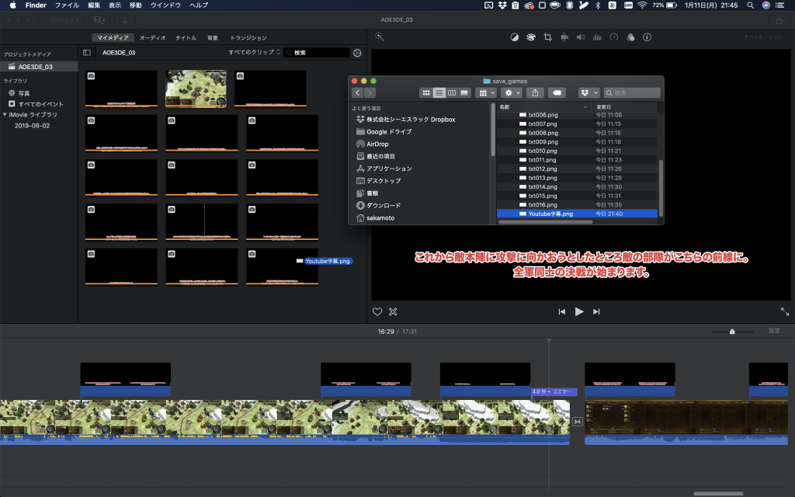Open the すべてのクリップ filter dropdown
Image resolution: width=795 pixels, height=497 pixels.
255,52
